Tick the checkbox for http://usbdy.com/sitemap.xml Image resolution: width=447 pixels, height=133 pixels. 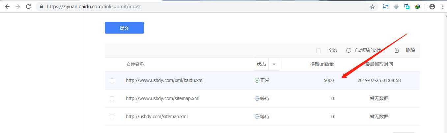pos(112,117)
